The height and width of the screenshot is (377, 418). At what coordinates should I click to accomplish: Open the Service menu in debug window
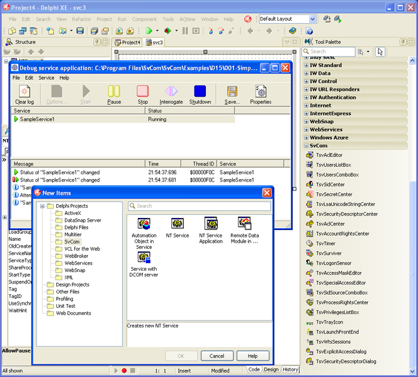[47, 78]
